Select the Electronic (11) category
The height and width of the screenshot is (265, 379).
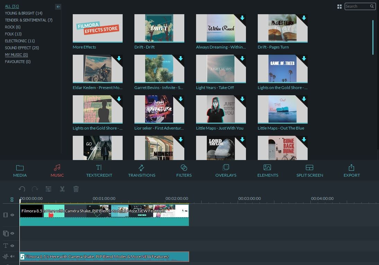pyautogui.click(x=20, y=41)
